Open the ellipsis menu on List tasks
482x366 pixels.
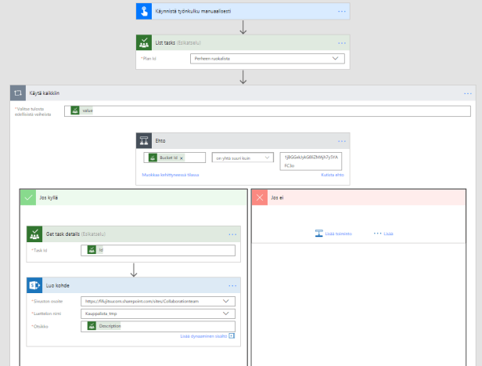pos(341,42)
